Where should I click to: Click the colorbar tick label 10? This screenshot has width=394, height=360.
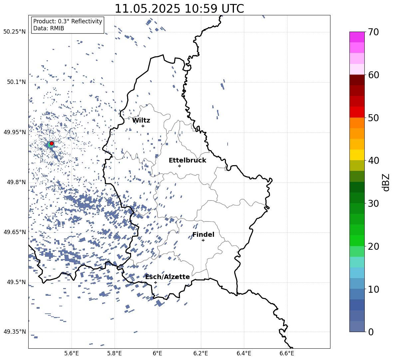(x=373, y=289)
